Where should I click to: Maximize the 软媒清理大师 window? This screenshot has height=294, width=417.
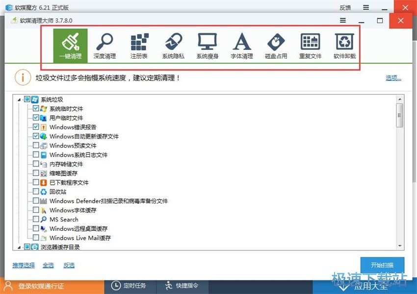click(x=380, y=21)
